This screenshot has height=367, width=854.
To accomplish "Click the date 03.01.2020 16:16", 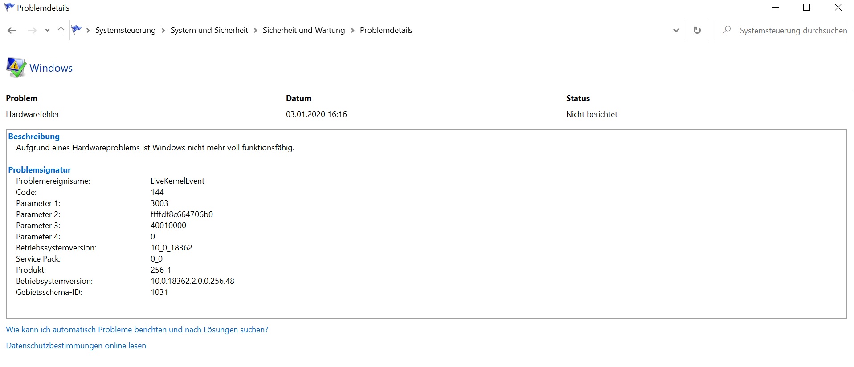I will pyautogui.click(x=316, y=114).
